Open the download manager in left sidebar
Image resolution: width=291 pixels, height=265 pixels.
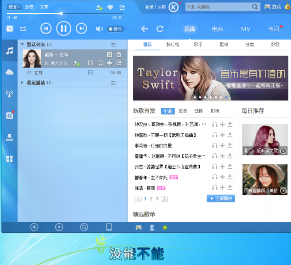pyautogui.click(x=9, y=137)
